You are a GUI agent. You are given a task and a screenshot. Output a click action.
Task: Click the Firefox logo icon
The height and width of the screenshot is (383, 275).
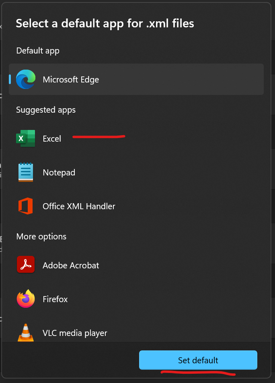pyautogui.click(x=26, y=299)
